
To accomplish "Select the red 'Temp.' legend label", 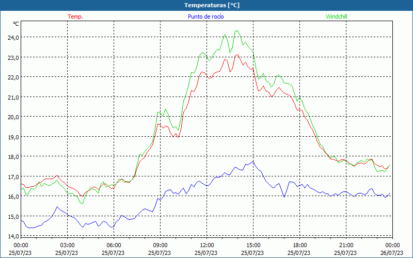I will [75, 17].
